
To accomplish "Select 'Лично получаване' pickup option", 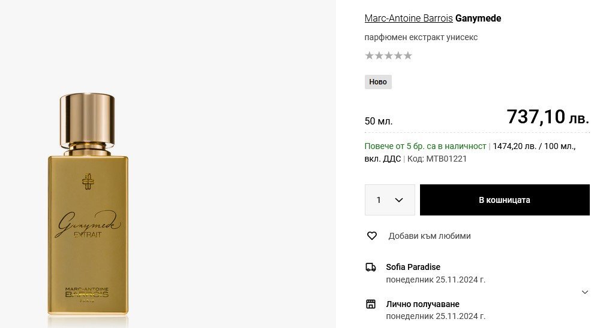I will 422,304.
